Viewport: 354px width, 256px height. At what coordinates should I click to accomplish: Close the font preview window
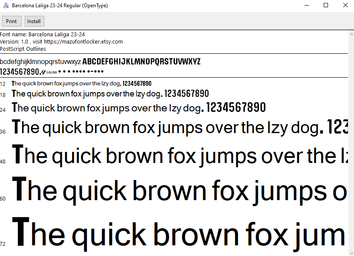345,6
